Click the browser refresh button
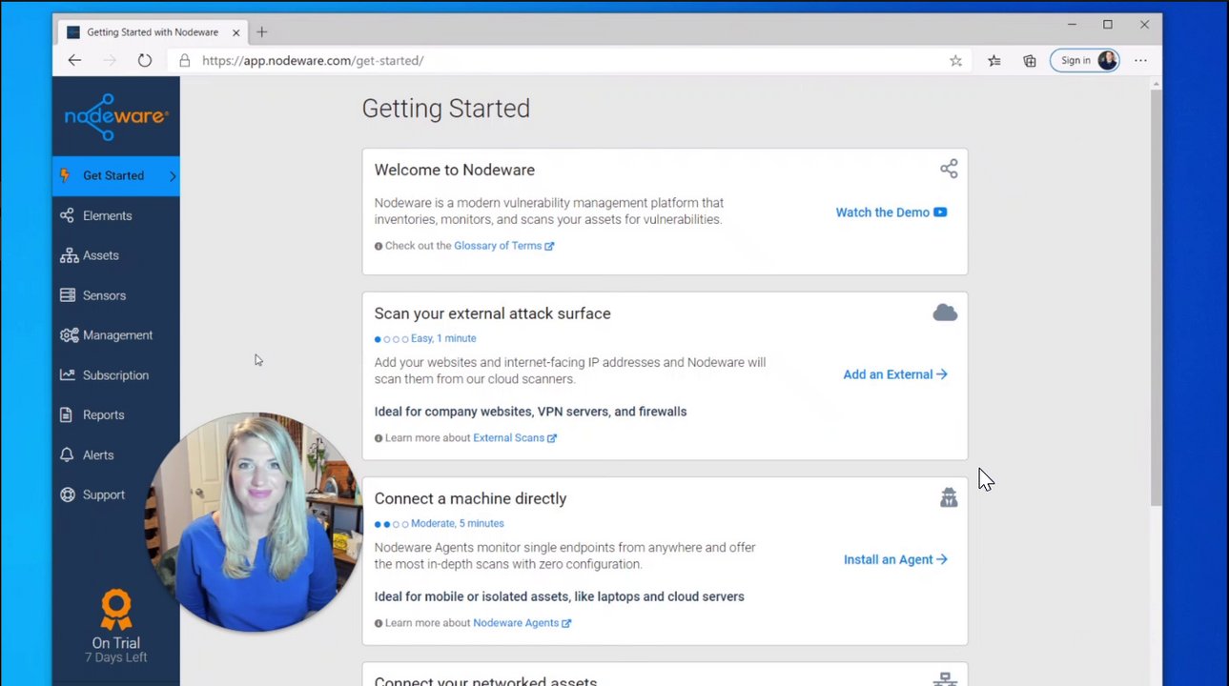The image size is (1229, 686). pos(145,60)
